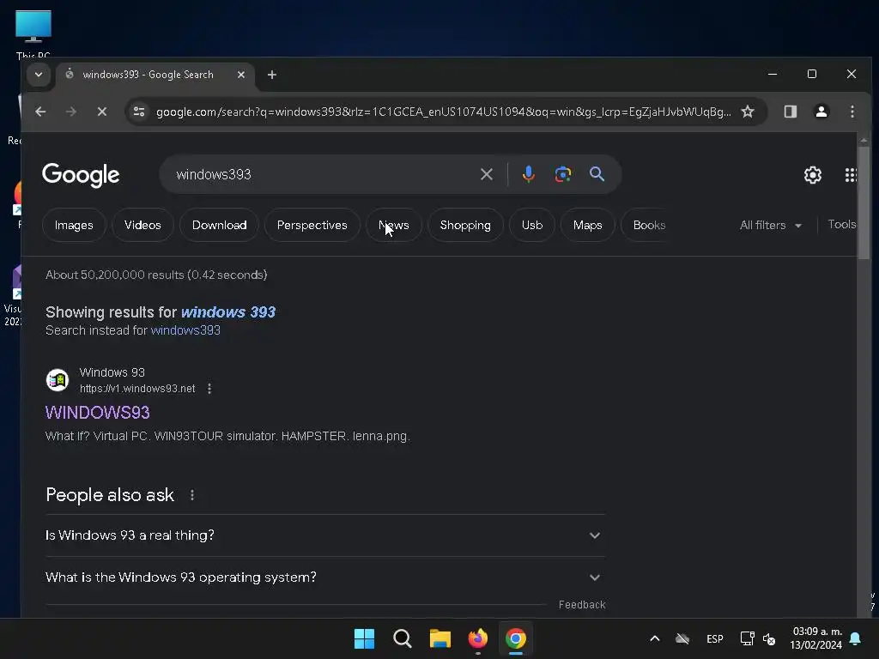This screenshot has width=879, height=659.
Task: Search instead for windows393 link
Action: [185, 330]
